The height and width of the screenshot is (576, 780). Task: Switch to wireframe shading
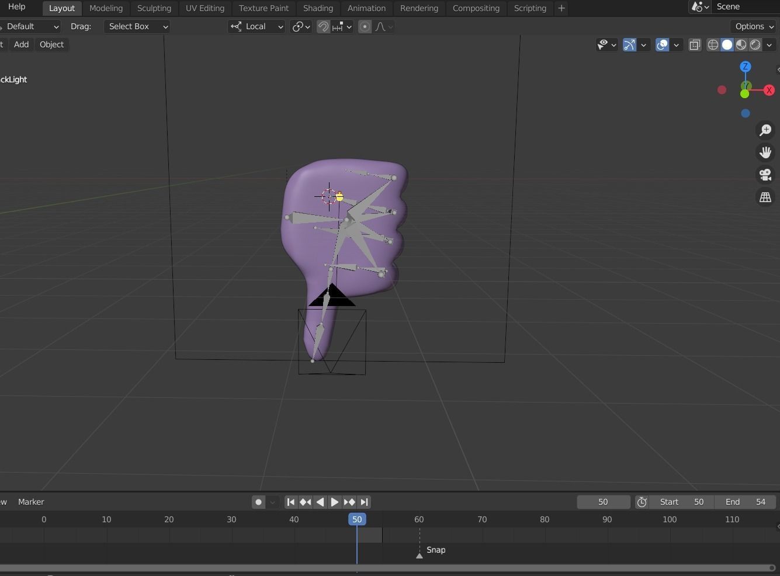coord(713,44)
